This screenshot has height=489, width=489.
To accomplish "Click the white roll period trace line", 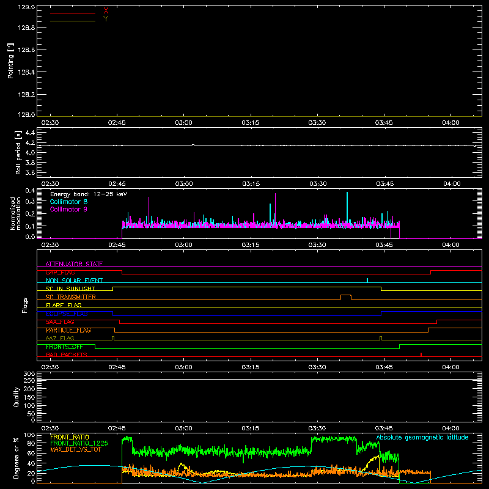I will [259, 145].
